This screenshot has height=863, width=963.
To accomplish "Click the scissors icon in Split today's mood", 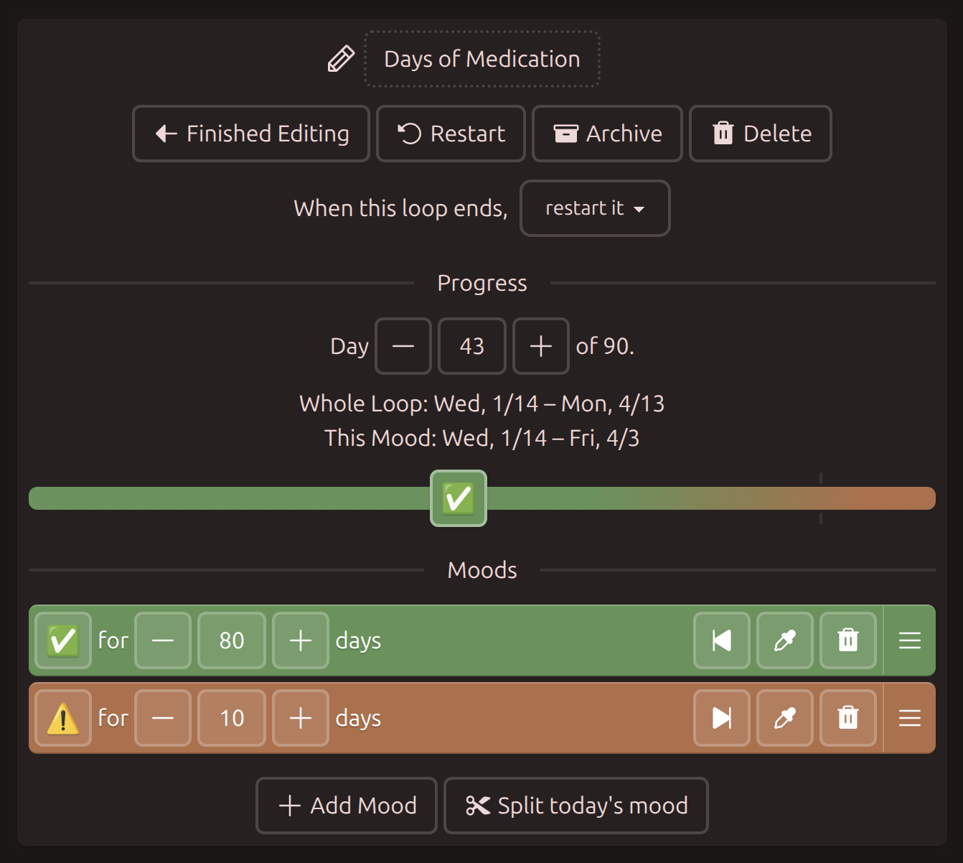I will (479, 806).
